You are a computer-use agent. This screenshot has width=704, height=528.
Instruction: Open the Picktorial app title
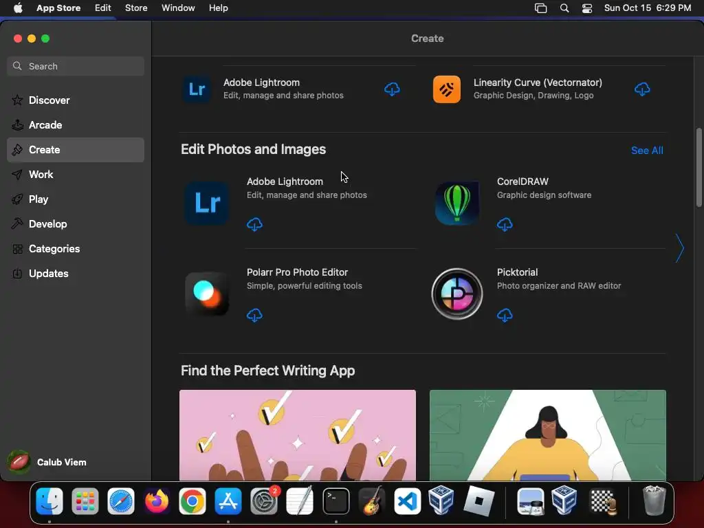(x=517, y=272)
